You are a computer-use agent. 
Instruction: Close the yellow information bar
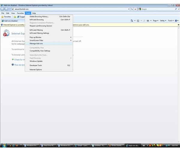(178, 25)
